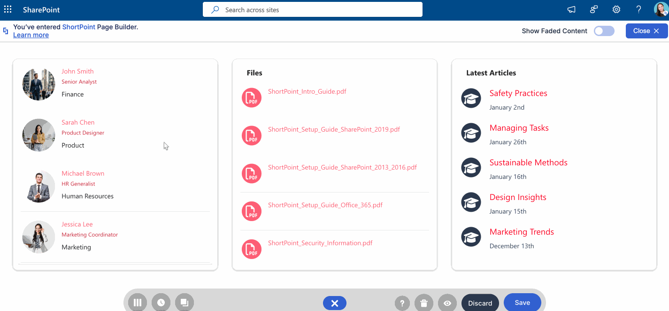Click graduation cap icon beside Marketing Trends
This screenshot has height=311, width=669.
471,237
